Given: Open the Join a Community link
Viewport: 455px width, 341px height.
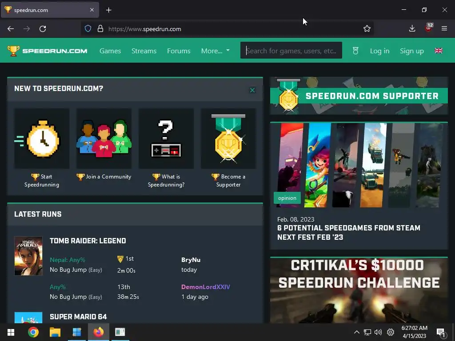Looking at the screenshot, I should coord(104,177).
